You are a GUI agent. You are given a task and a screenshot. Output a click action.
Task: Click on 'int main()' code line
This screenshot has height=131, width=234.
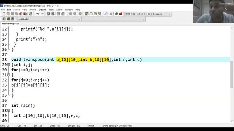point(23,106)
